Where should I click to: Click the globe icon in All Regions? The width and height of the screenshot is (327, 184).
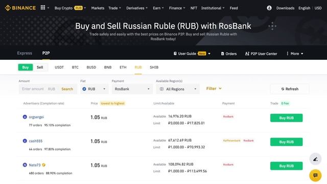[161, 89]
